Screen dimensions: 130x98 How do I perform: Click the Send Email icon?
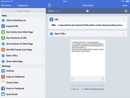(3, 94)
